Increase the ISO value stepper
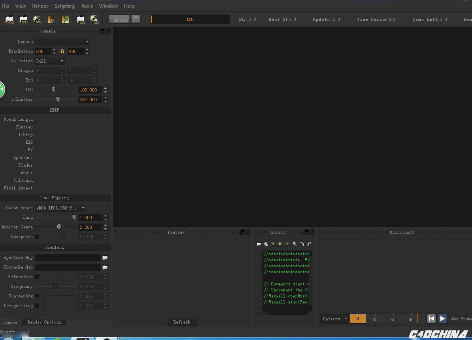The width and height of the screenshot is (472, 340). click(105, 88)
